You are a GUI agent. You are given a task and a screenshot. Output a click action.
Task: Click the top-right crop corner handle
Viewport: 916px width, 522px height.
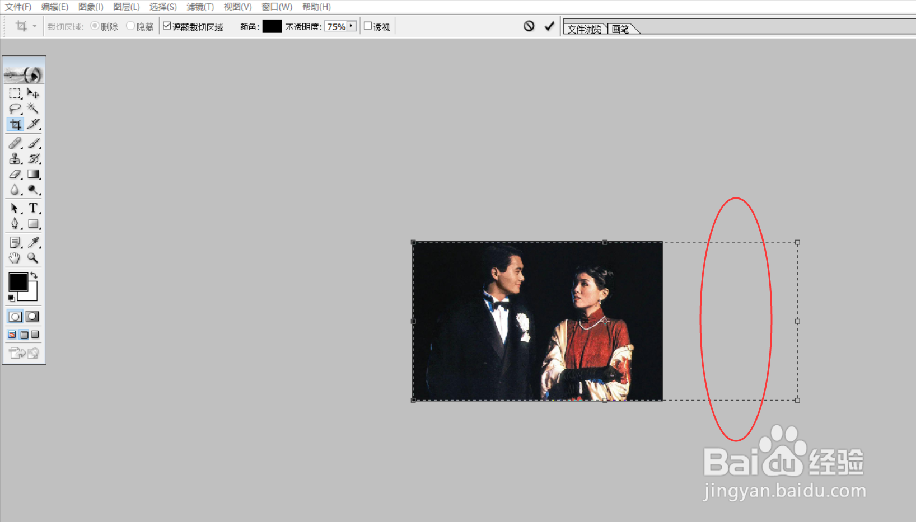(x=797, y=242)
